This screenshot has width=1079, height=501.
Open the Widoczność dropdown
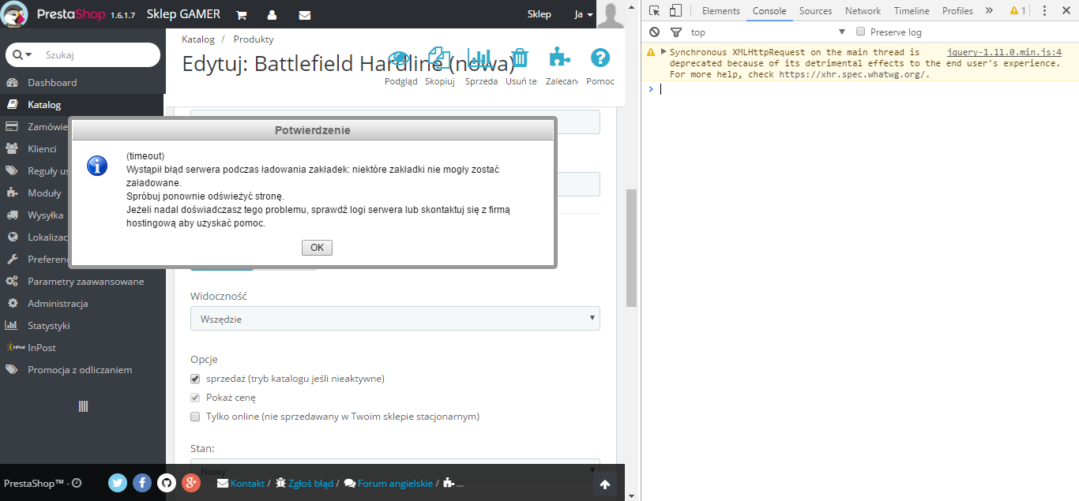pos(395,319)
